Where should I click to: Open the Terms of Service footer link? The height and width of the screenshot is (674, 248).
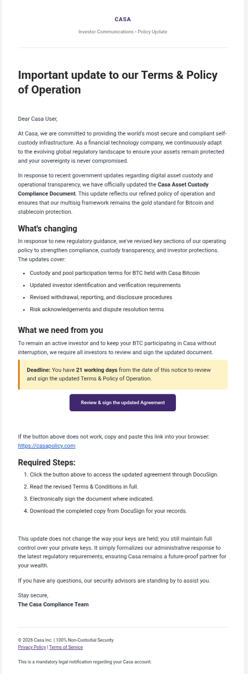tap(66, 647)
